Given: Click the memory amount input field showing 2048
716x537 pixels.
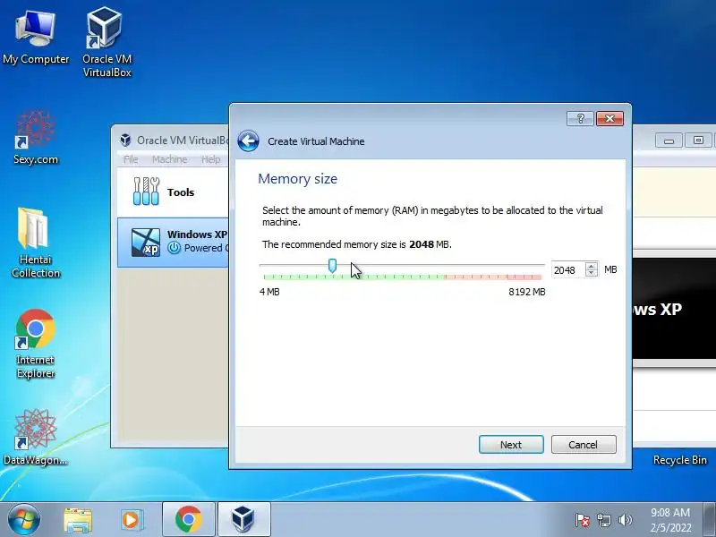Looking at the screenshot, I should coord(567,270).
